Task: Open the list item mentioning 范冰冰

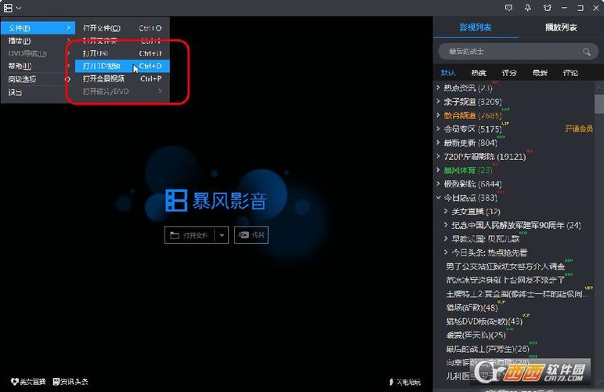Action: [x=505, y=280]
